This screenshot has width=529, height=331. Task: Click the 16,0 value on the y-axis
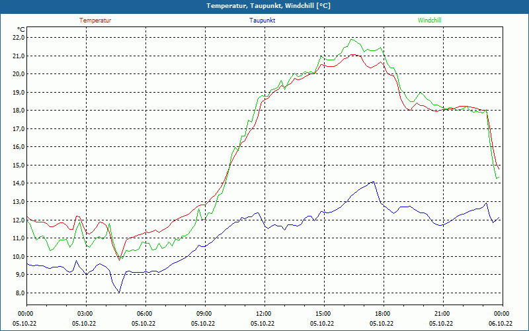19,147
